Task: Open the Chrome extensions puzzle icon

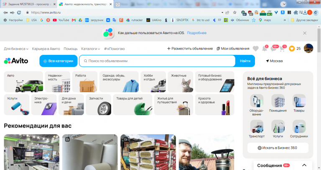Action: pyautogui.click(x=296, y=12)
